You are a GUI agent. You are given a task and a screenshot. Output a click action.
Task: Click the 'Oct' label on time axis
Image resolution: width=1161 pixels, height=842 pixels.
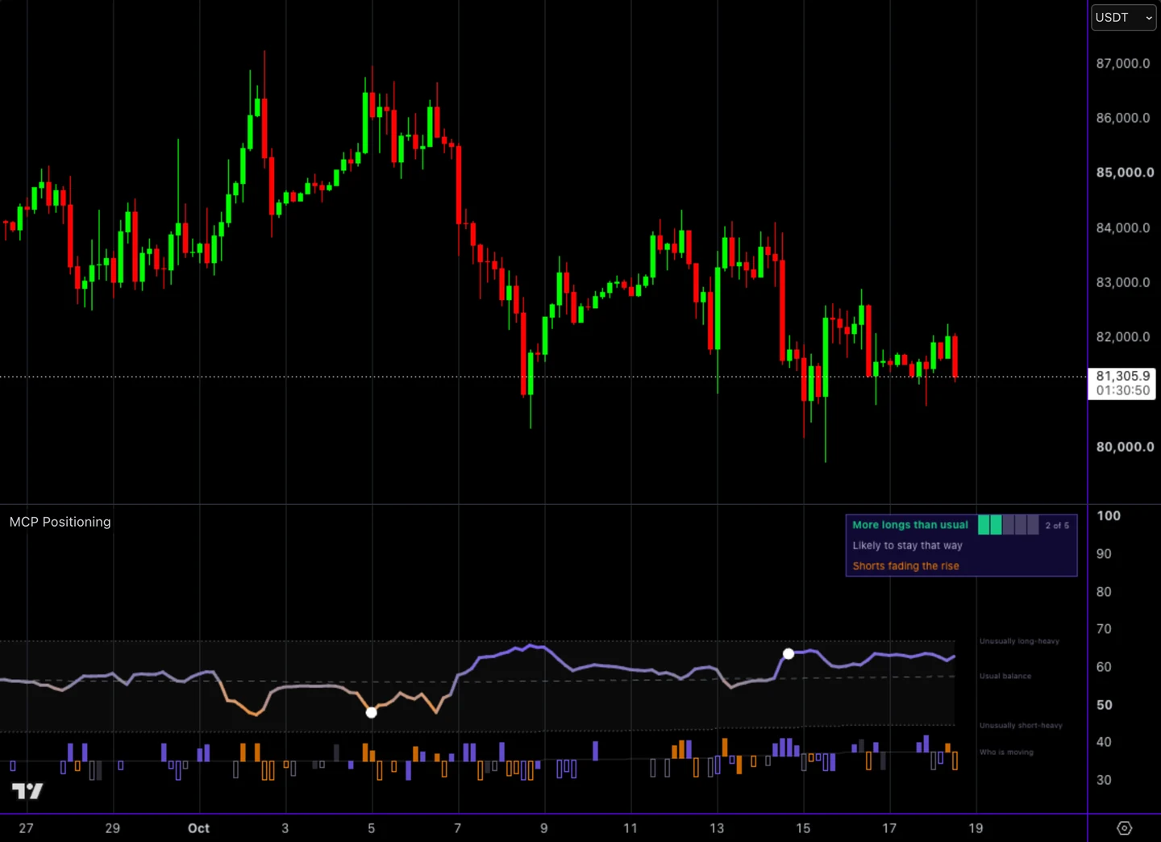[x=198, y=828]
